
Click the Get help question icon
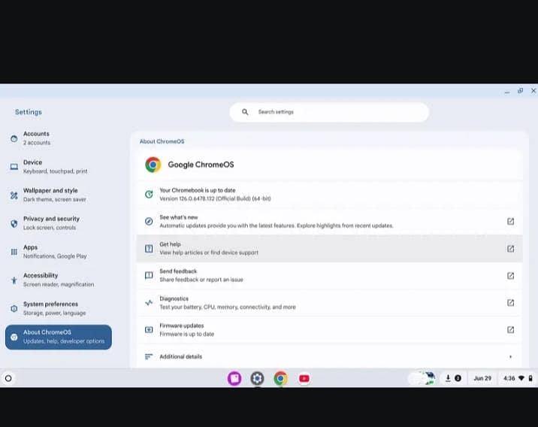click(149, 249)
